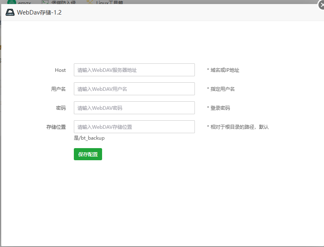
Task: Click the 保存配置 button
Action: (x=88, y=154)
